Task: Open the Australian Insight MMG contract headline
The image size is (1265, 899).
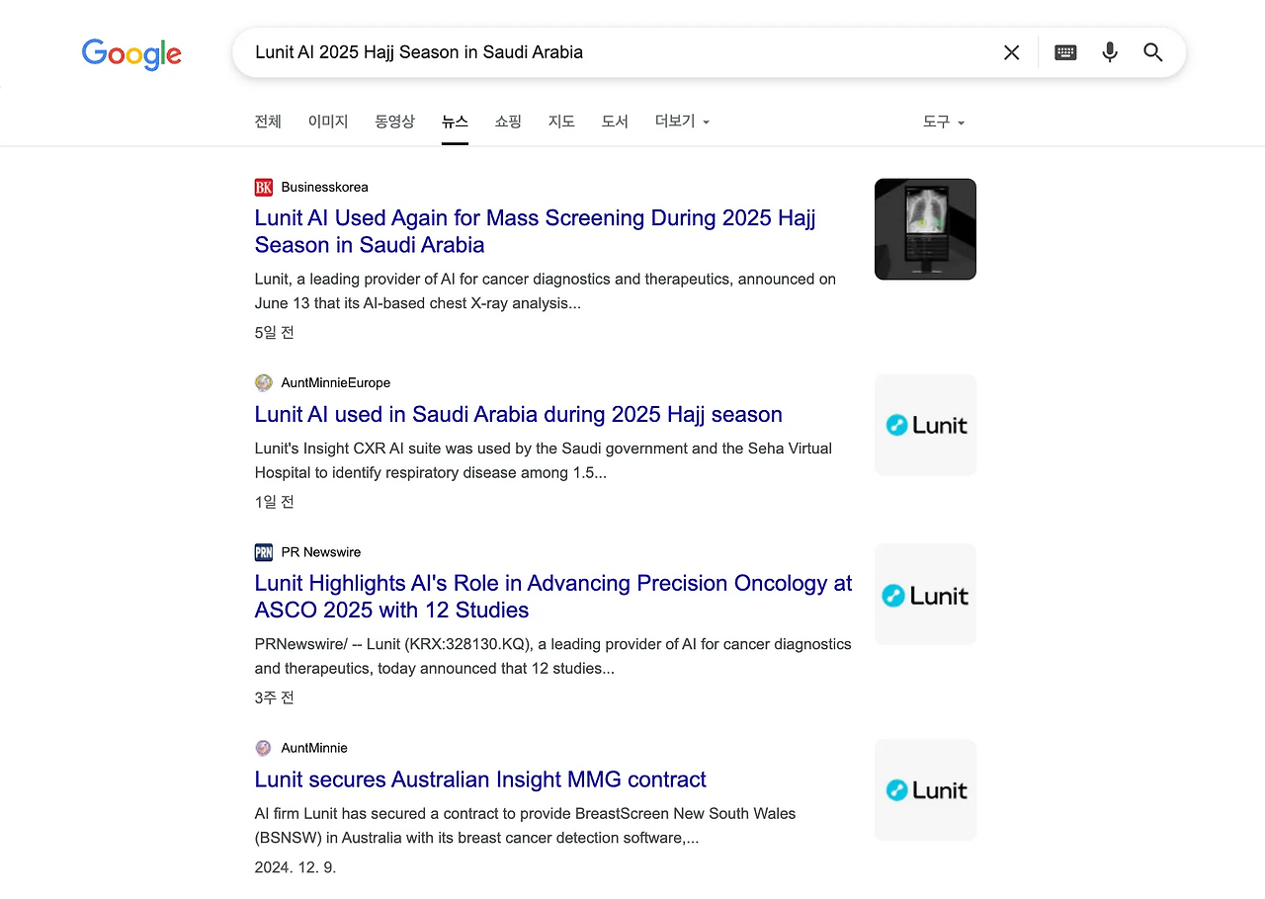Action: 480,779
